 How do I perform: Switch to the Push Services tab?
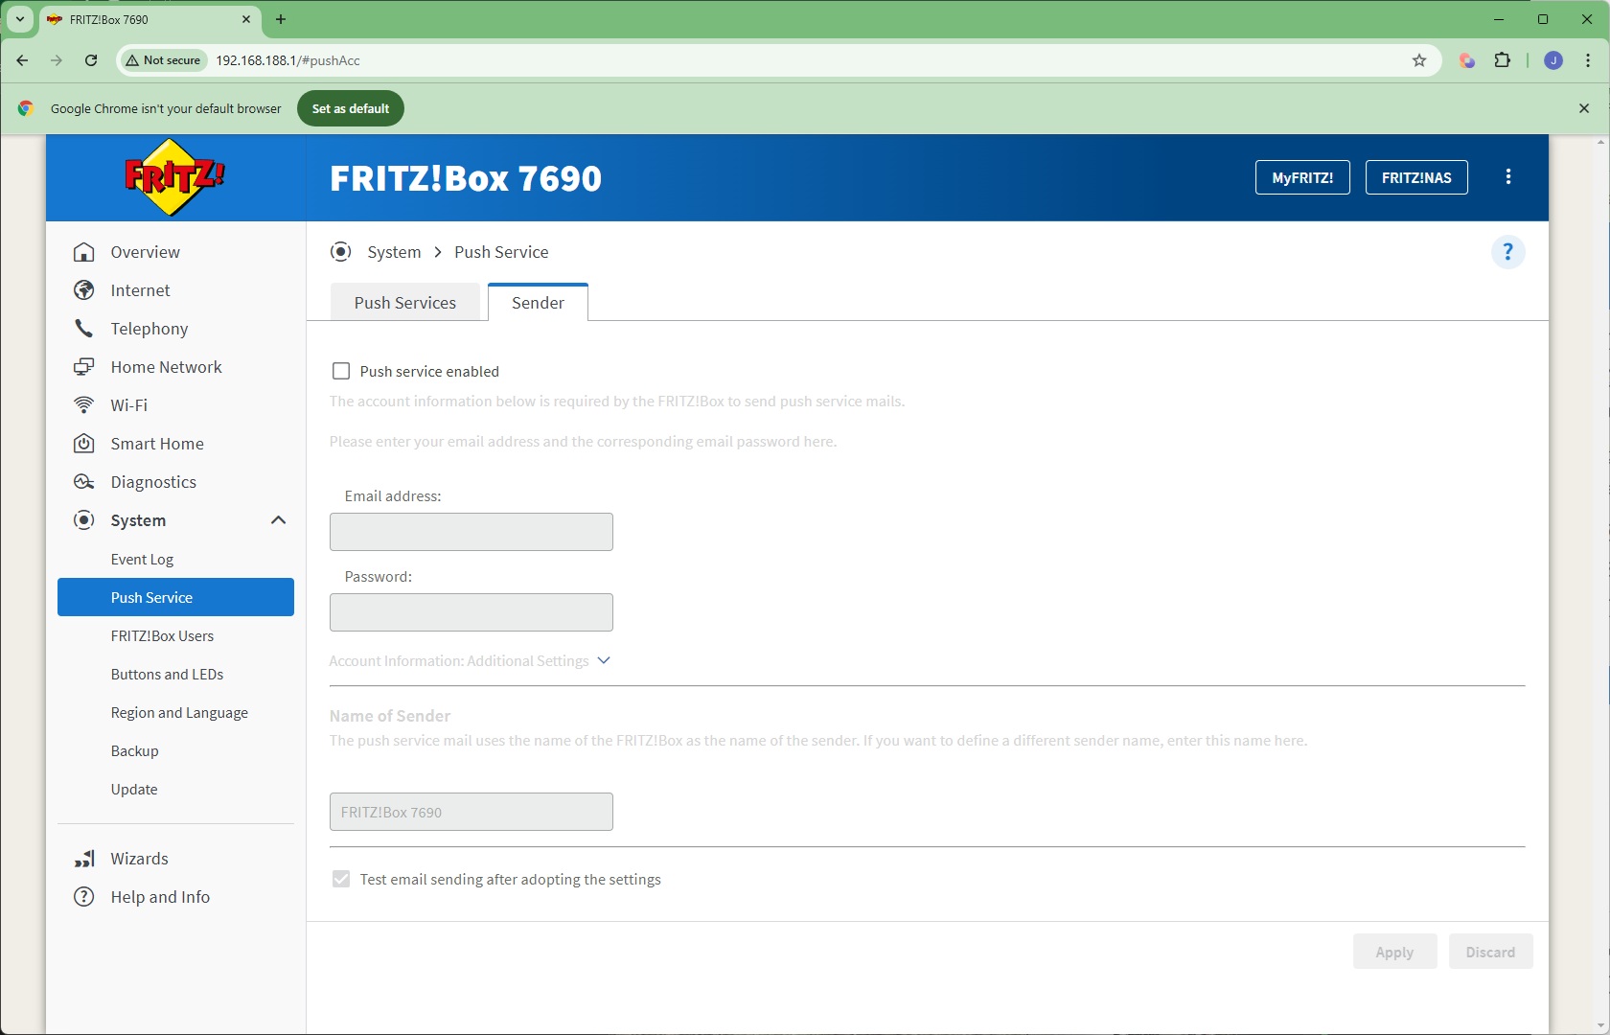[x=404, y=303]
